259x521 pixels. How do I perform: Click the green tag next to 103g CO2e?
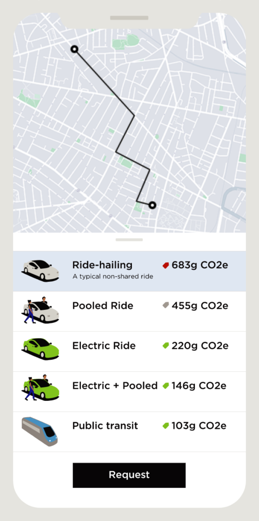click(165, 426)
